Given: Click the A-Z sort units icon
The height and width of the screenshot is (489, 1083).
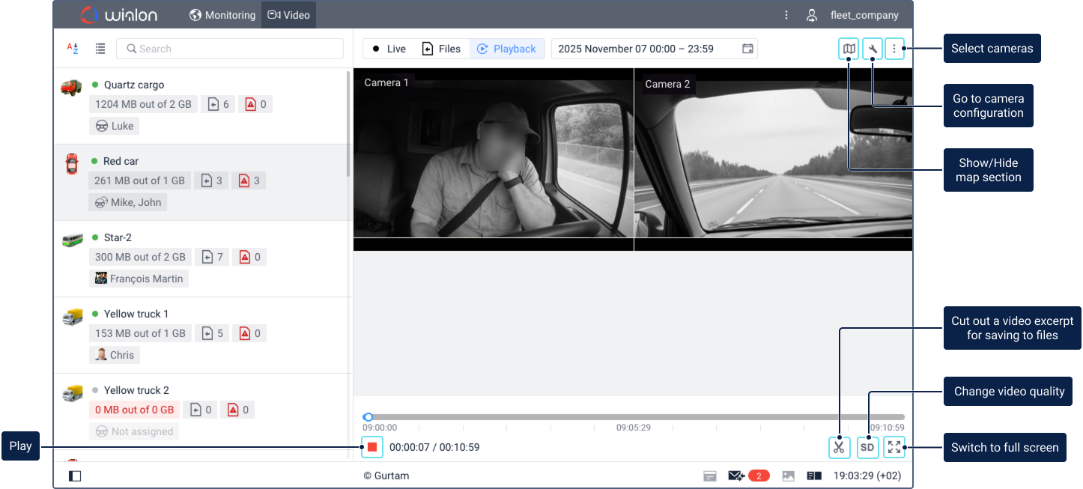Looking at the screenshot, I should [73, 49].
